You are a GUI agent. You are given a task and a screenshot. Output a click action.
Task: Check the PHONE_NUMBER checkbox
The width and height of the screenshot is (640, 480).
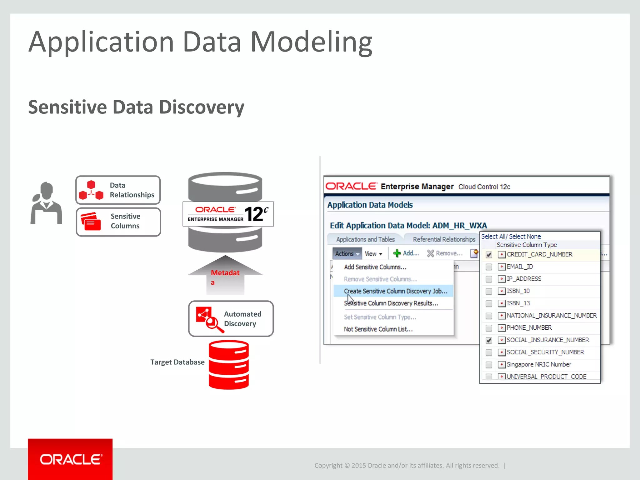coord(489,328)
